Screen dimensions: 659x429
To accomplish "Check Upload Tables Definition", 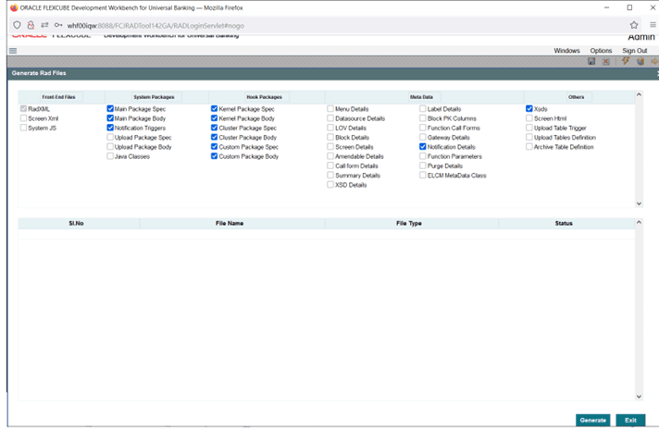I will coord(529,137).
